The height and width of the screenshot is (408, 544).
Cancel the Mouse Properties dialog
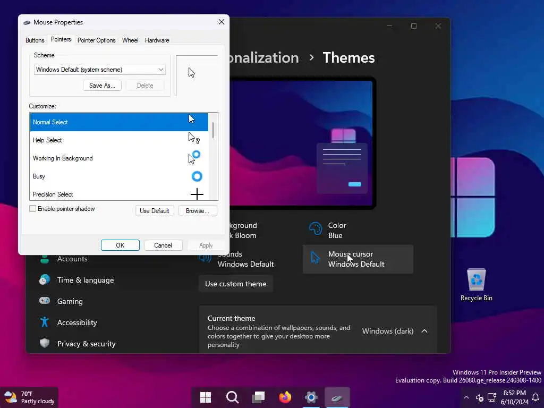coord(163,245)
